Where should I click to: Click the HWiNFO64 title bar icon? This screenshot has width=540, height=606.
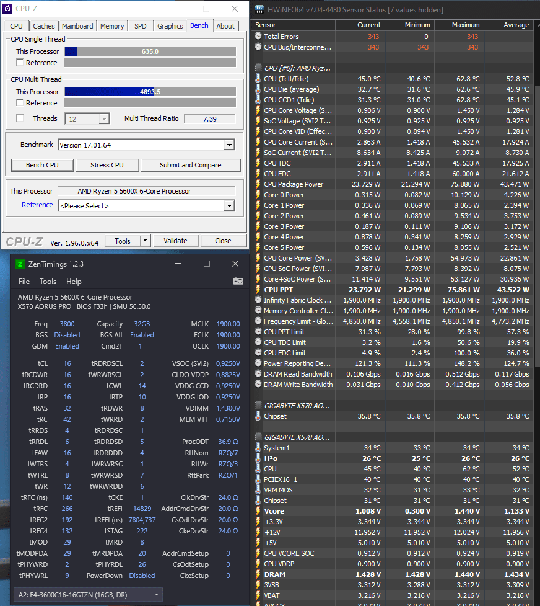[x=259, y=9]
